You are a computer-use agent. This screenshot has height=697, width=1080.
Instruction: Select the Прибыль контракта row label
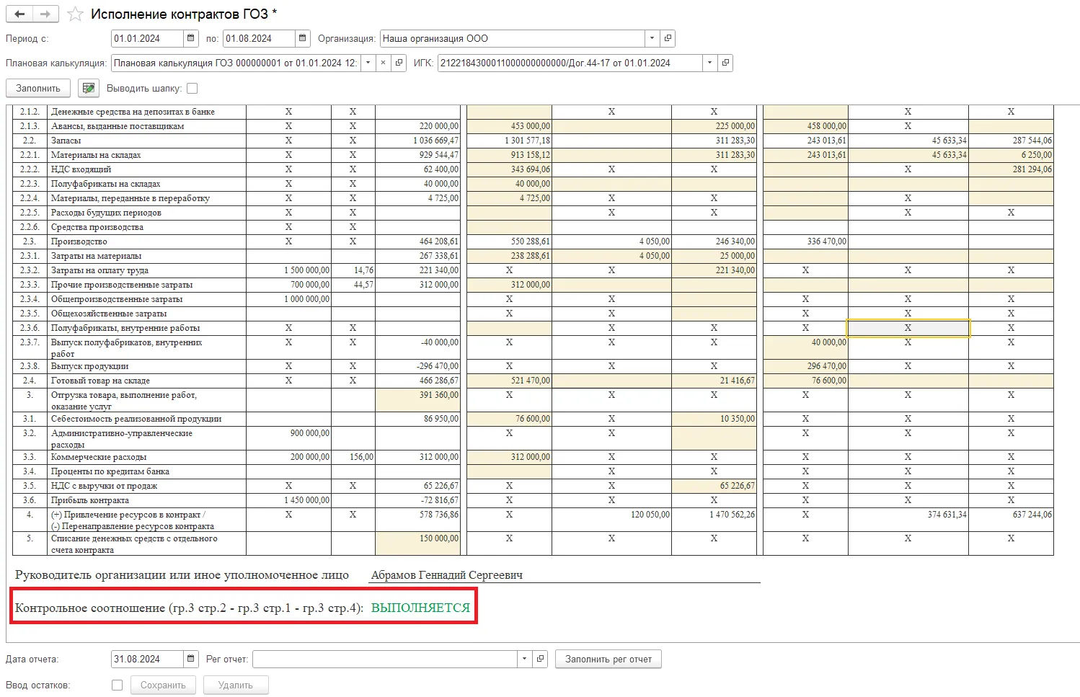[90, 500]
